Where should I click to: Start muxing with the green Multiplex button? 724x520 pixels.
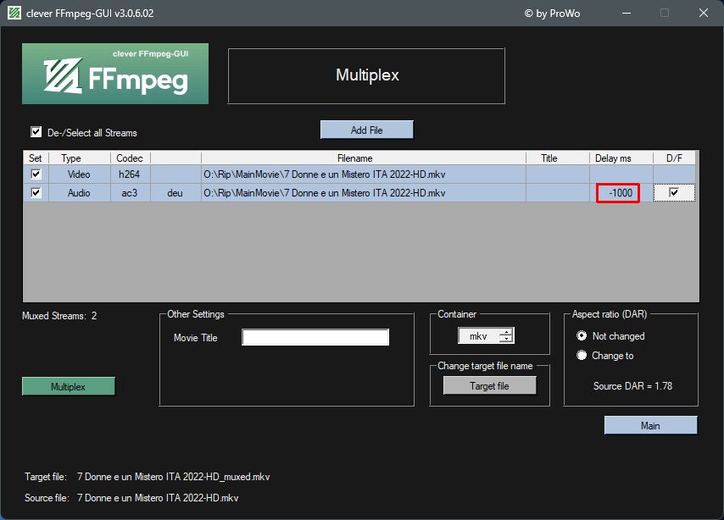[69, 387]
